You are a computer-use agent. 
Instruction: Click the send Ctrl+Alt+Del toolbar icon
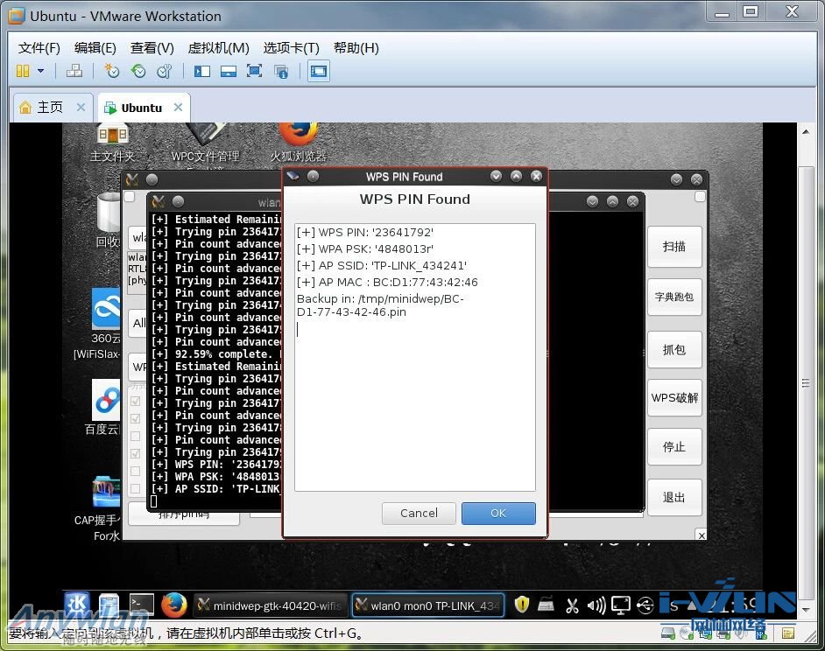[x=74, y=71]
